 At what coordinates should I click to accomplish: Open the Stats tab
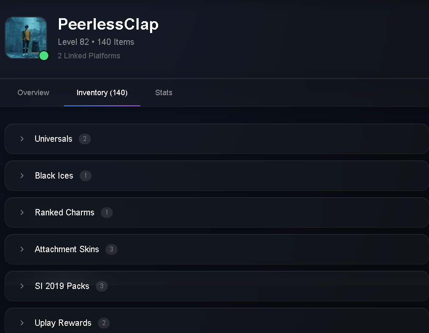[x=164, y=93]
